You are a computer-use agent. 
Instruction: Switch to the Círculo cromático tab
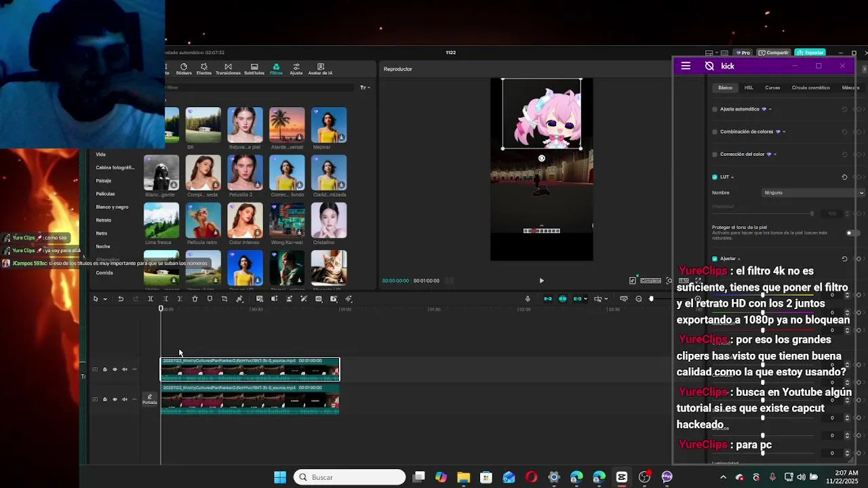pos(810,87)
